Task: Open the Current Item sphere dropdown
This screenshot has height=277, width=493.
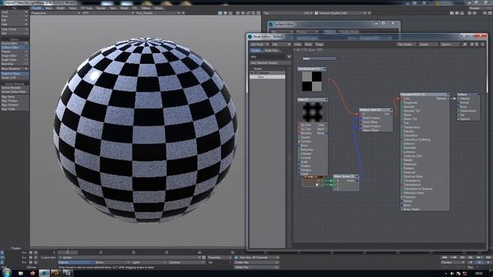Action: [x=129, y=257]
